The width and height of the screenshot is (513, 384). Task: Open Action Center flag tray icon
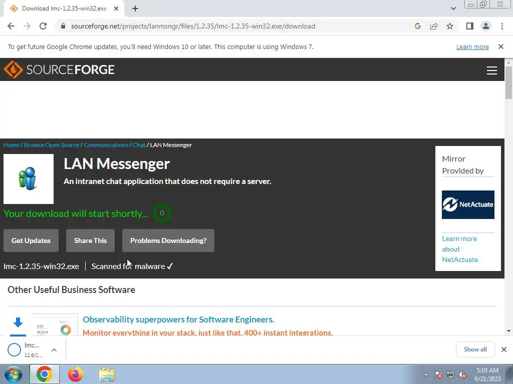[x=438, y=374]
